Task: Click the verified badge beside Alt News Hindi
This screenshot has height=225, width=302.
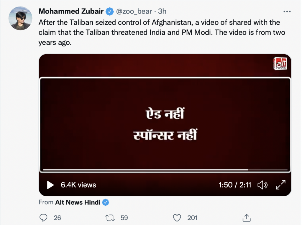Action: pos(106,203)
